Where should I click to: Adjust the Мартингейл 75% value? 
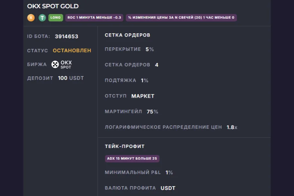pos(153,111)
